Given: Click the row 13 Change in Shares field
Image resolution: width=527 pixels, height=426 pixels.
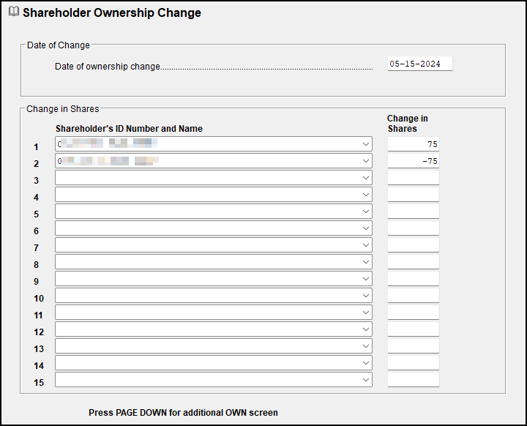Looking at the screenshot, I should [413, 346].
